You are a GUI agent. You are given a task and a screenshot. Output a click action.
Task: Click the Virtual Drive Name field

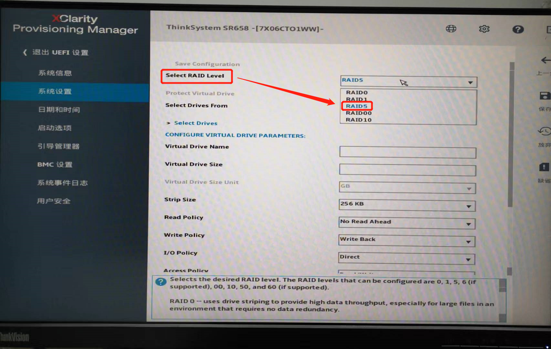tap(408, 153)
